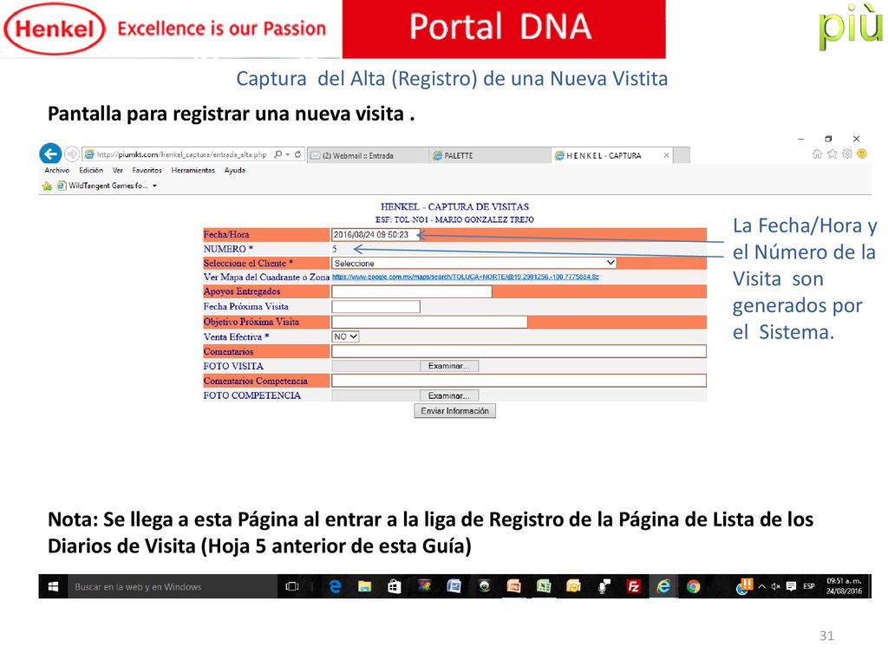Open the Action Center notification icon
Screen dimensions: 888x666
tap(791, 587)
